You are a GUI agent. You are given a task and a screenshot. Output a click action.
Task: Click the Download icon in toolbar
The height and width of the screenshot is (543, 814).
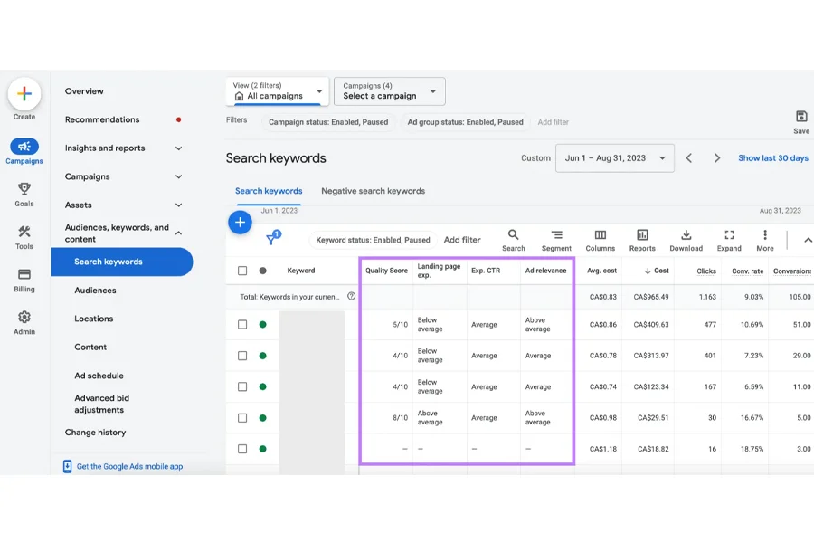686,235
